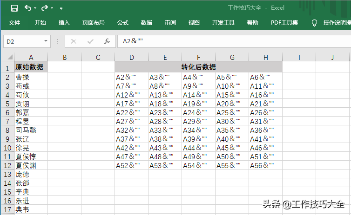Select cell with text A26&""

(x=265, y=112)
